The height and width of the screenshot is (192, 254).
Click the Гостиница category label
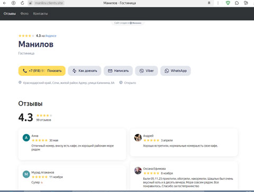(26, 53)
